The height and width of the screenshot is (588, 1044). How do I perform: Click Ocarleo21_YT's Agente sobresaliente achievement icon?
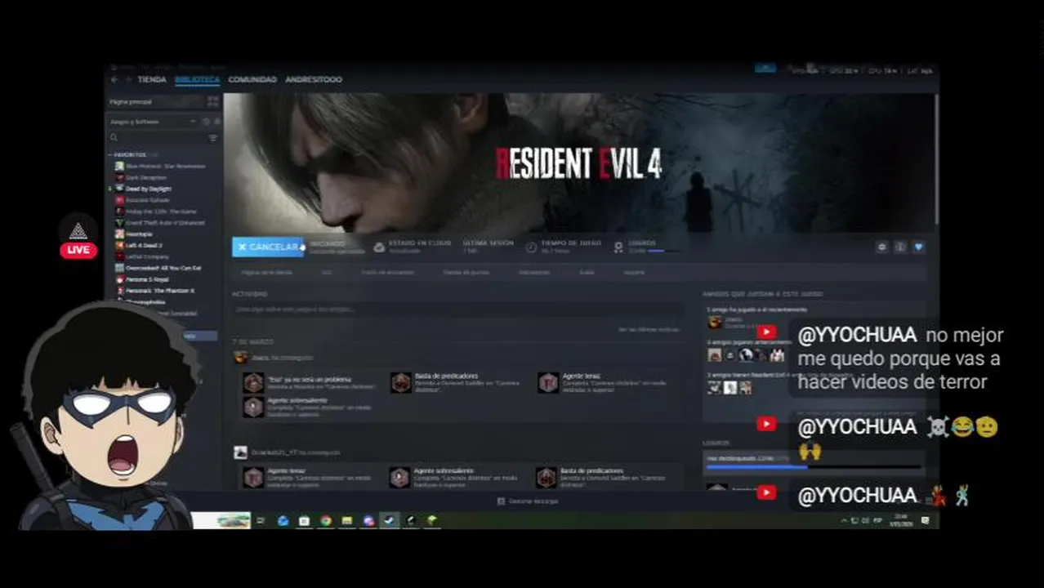pyautogui.click(x=399, y=477)
